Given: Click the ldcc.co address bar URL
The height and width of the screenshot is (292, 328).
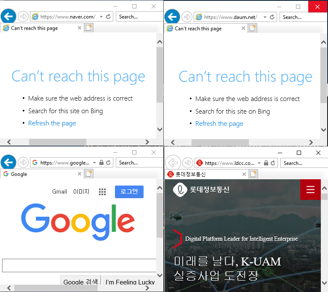Looking at the screenshot, I should point(229,163).
